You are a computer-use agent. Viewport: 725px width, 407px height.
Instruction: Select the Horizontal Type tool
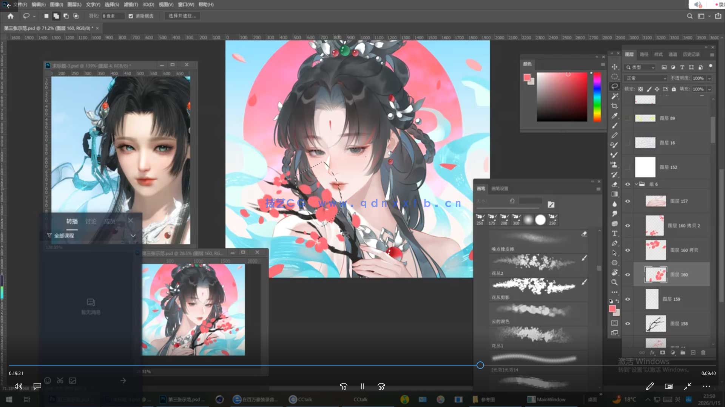click(615, 233)
